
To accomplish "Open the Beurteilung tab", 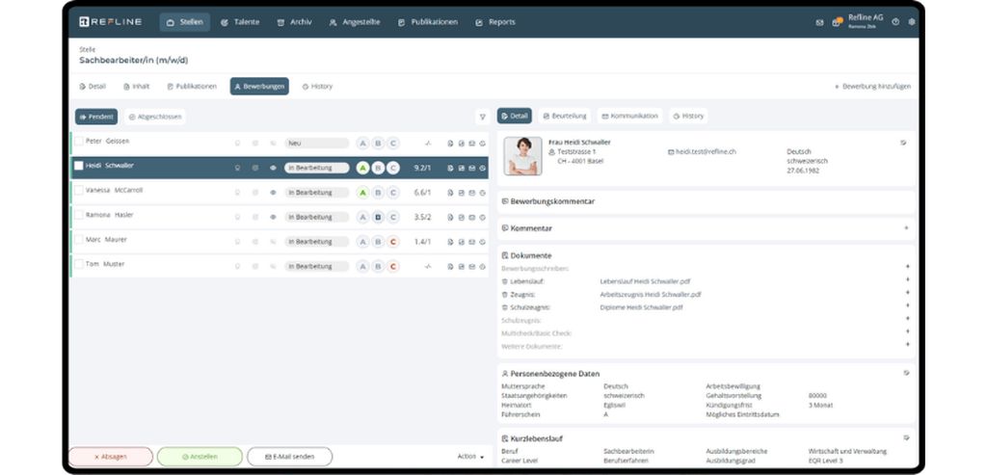I will click(565, 116).
